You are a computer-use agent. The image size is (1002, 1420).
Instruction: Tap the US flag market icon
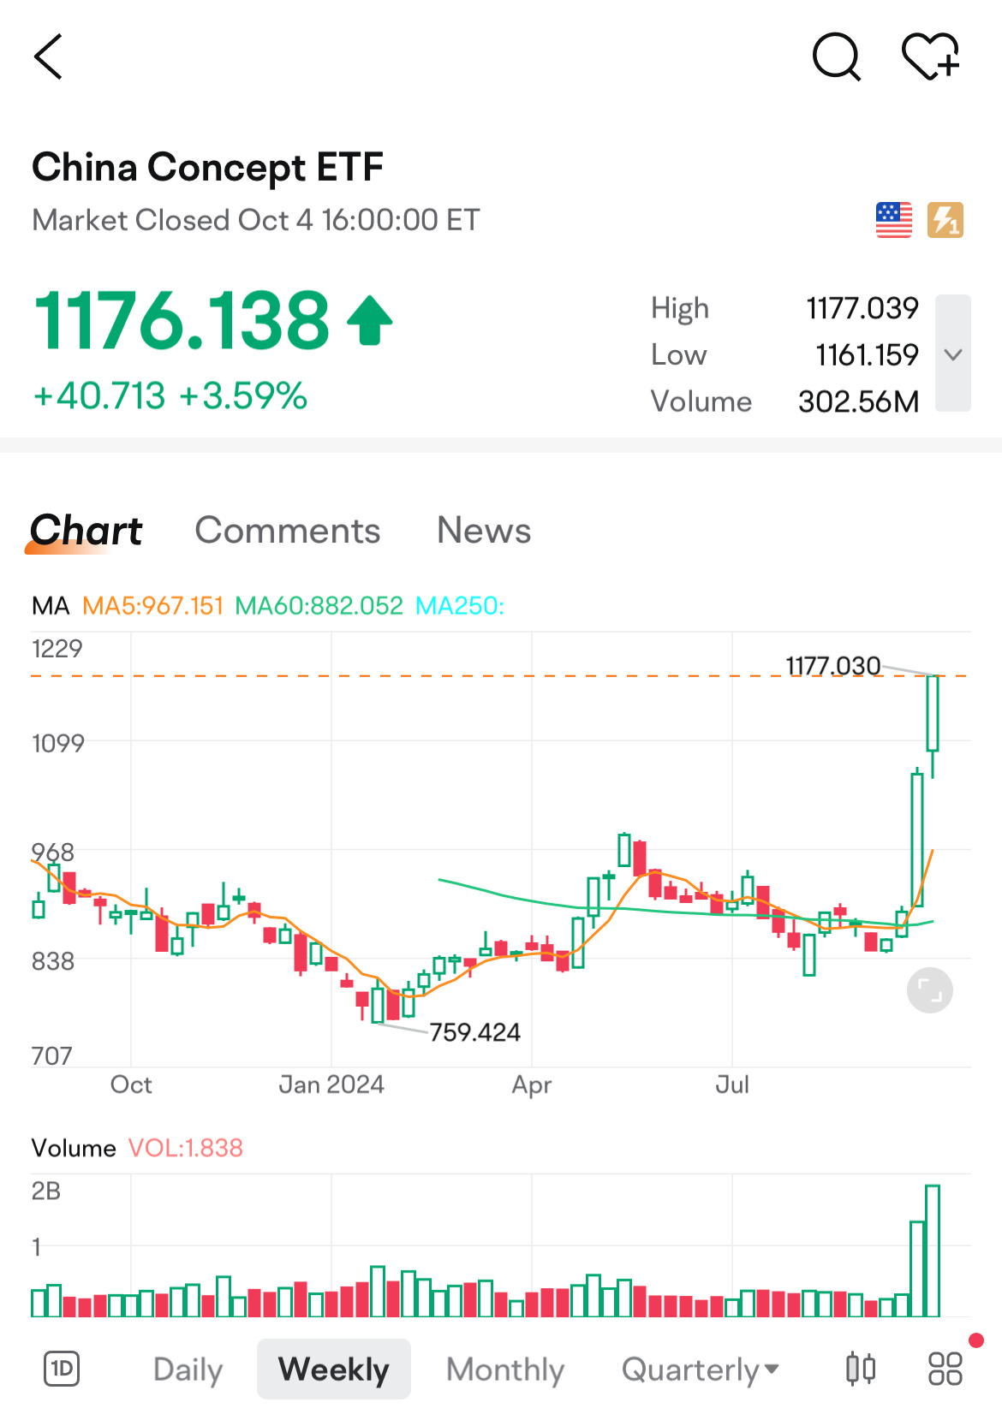point(894,220)
